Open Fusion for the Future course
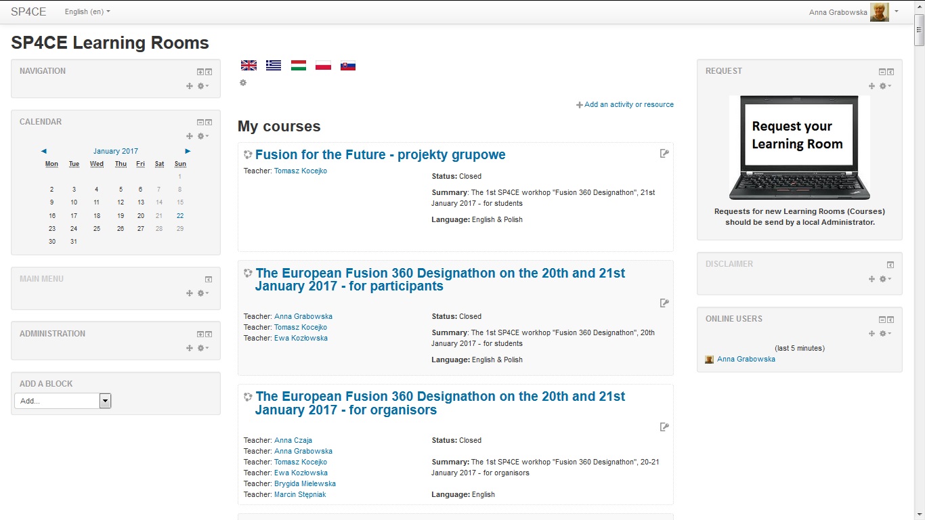 click(381, 154)
